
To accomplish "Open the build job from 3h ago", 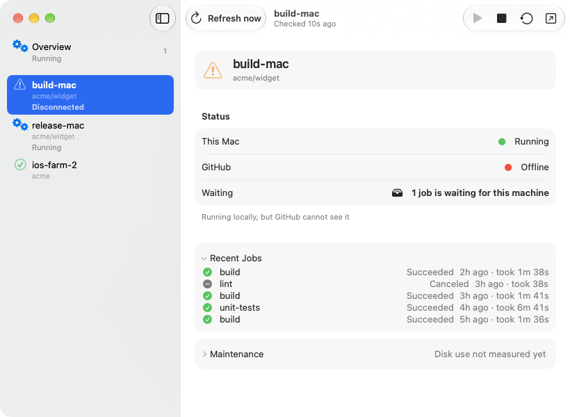I will pyautogui.click(x=375, y=296).
